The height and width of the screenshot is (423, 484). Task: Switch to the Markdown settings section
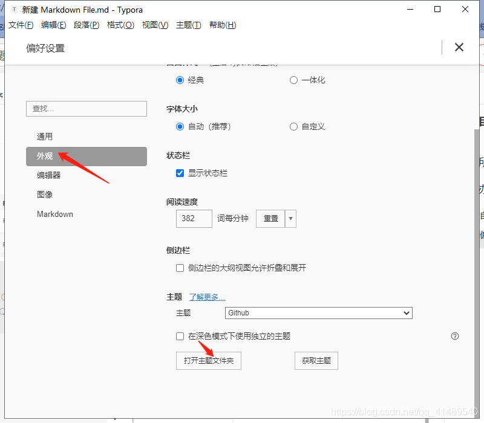[x=87, y=215]
